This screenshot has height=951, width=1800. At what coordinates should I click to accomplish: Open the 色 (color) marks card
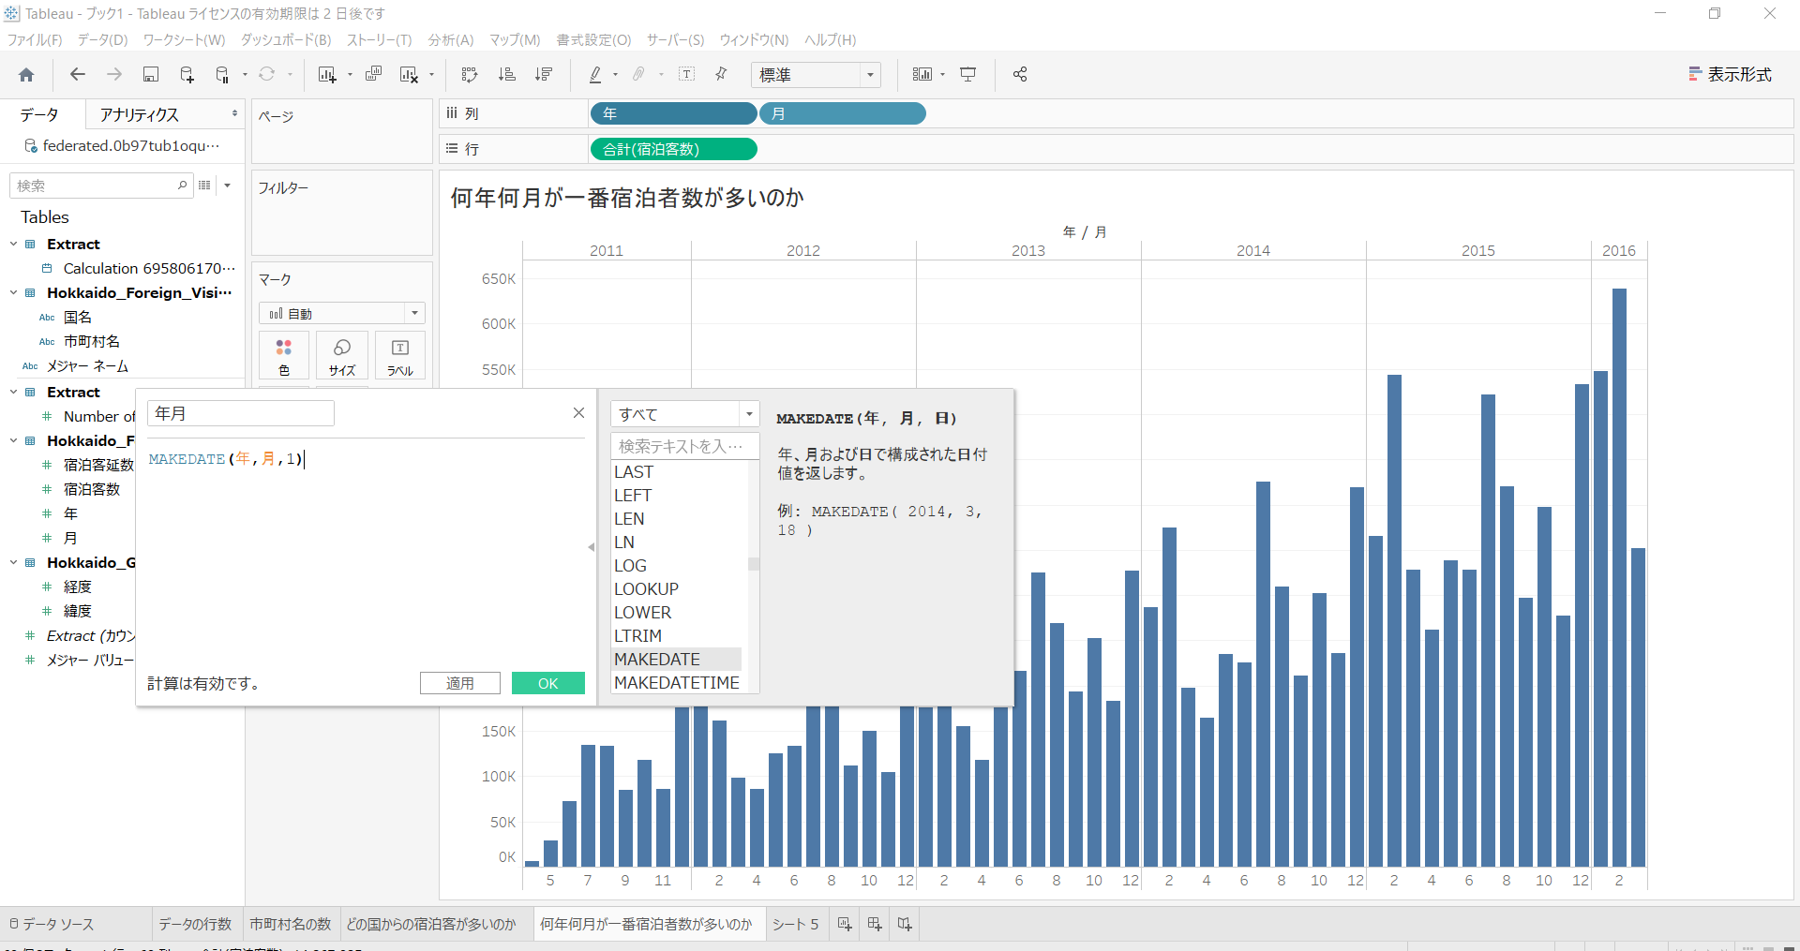(284, 357)
